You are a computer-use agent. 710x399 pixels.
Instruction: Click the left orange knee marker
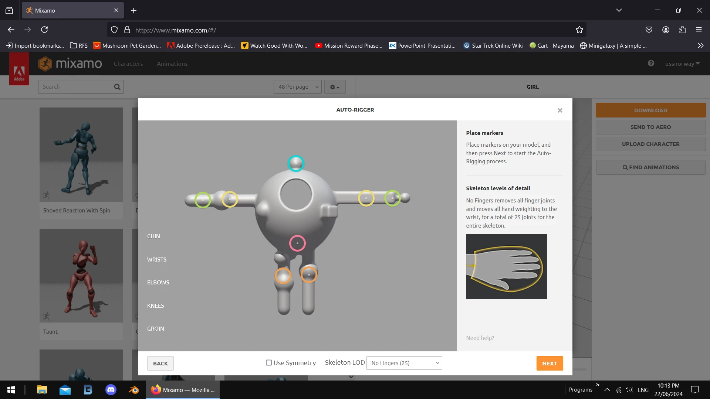click(x=283, y=276)
